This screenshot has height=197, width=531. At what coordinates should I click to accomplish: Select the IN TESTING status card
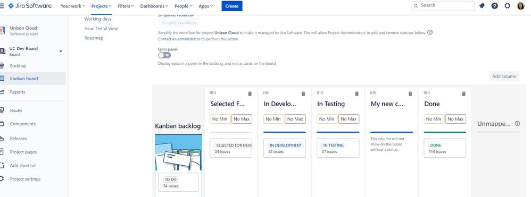[338, 148]
